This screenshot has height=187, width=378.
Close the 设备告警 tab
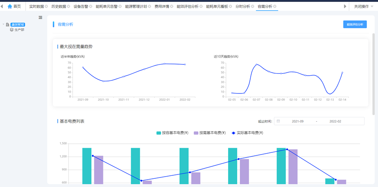point(91,6)
